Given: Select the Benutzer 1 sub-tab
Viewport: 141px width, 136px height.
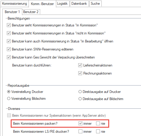Looking at the screenshot, I should [x=12, y=12].
